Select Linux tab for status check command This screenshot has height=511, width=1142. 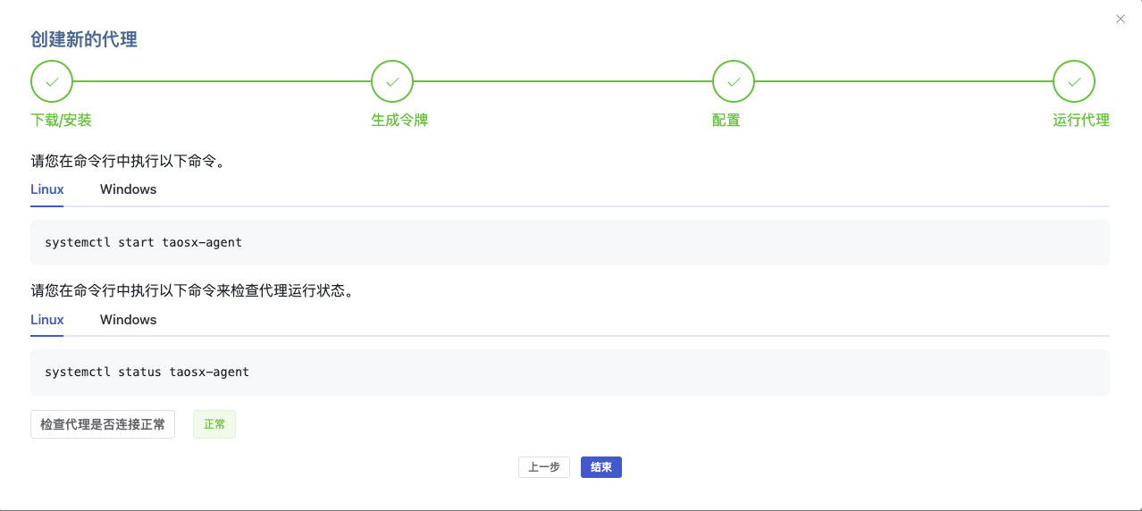(47, 320)
